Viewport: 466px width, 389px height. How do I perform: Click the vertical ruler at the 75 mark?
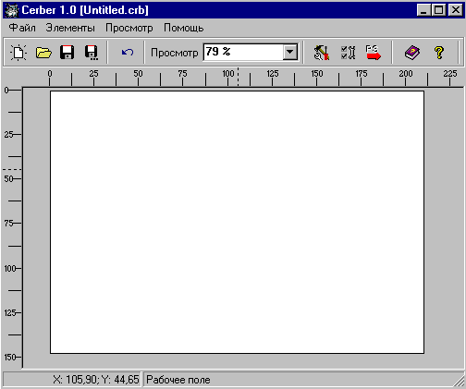[x=12, y=224]
